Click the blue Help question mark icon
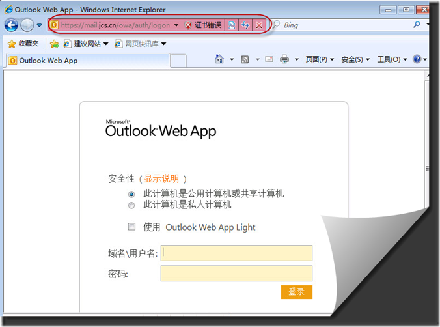This screenshot has width=440, height=327. [417, 59]
